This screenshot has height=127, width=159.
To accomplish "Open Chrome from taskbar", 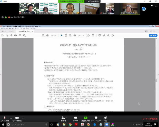I will 70,125.
